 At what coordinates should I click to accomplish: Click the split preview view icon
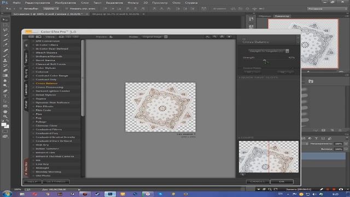pos(68,37)
